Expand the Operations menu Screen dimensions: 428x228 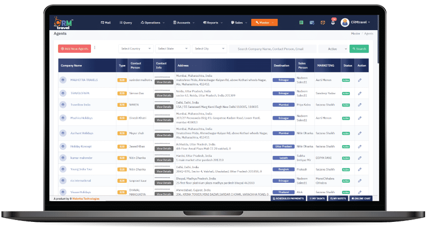[x=153, y=23]
